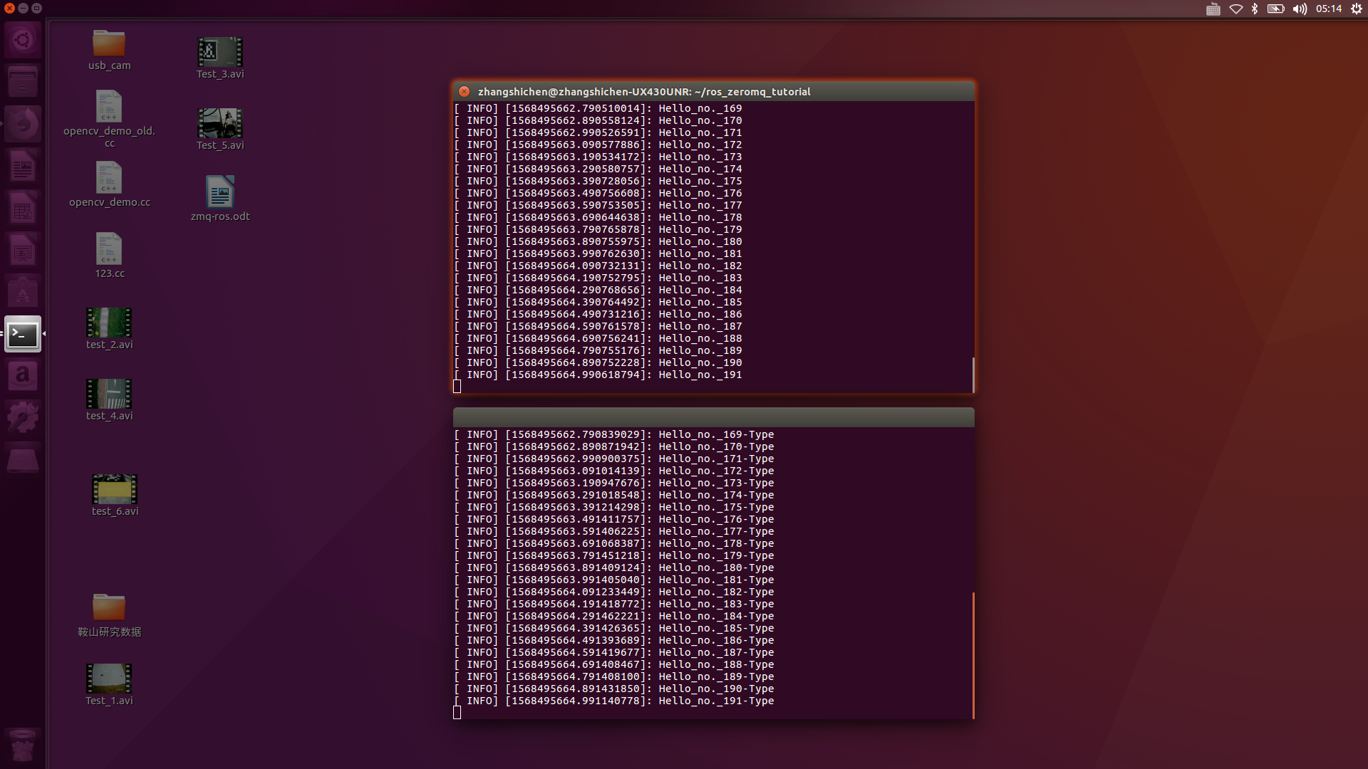This screenshot has width=1368, height=769.
Task: Close the ros_zeromq_tutorial terminal window
Action: [x=464, y=91]
